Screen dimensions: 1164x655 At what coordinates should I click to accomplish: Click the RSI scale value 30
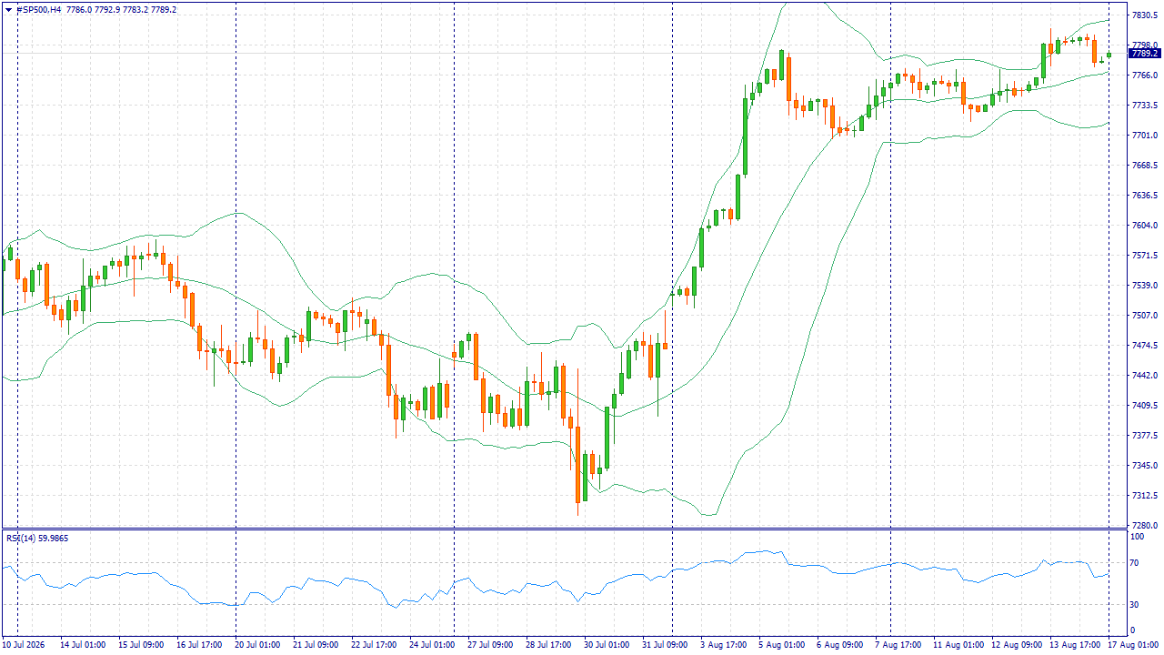(1134, 604)
